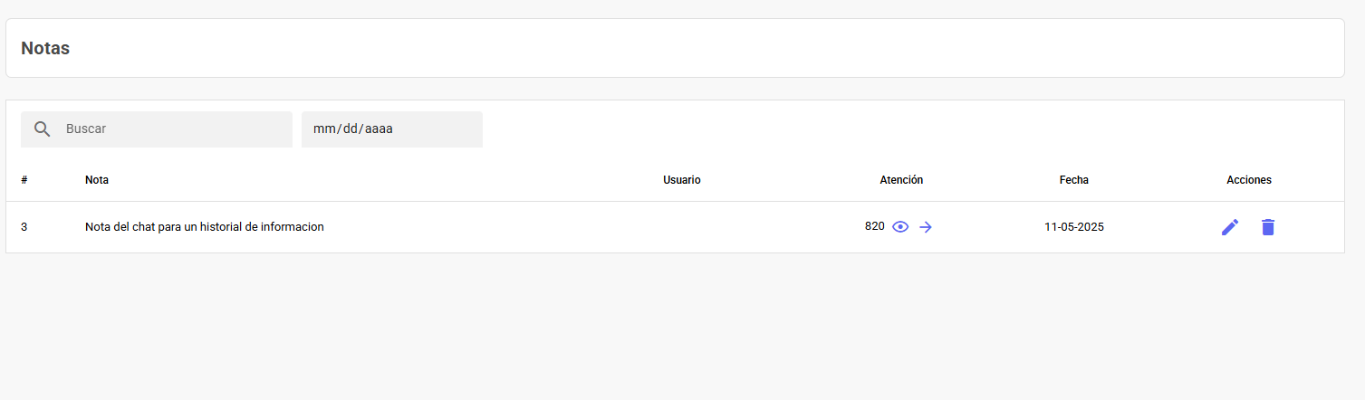This screenshot has width=1365, height=400.
Task: Open note 'Nota del chat para un historial'
Action: [205, 227]
